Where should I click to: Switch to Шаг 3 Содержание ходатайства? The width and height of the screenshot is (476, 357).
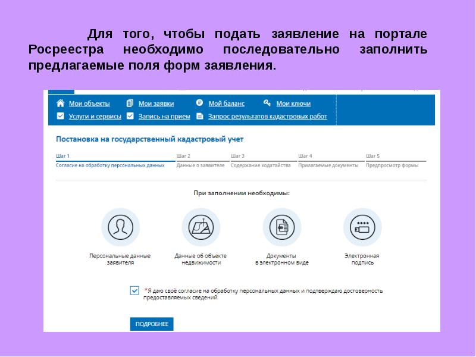pyautogui.click(x=261, y=161)
